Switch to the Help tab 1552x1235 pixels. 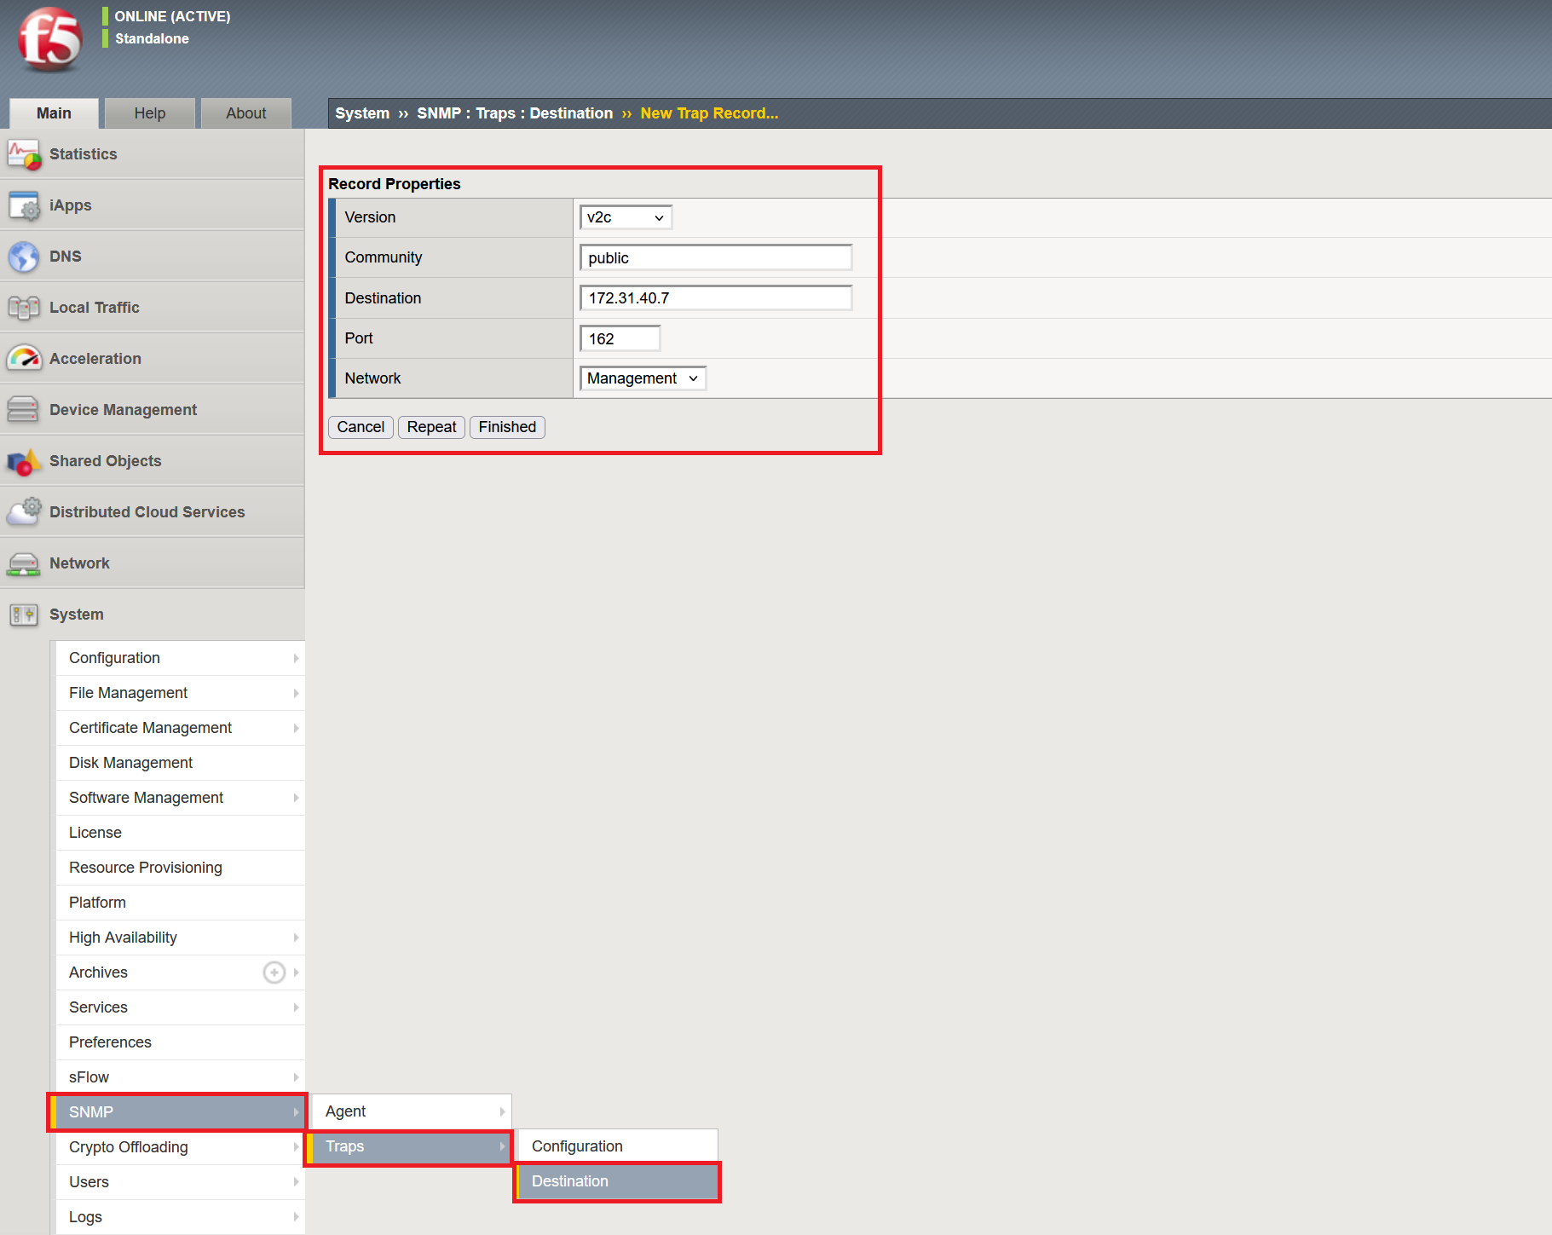pyautogui.click(x=149, y=113)
